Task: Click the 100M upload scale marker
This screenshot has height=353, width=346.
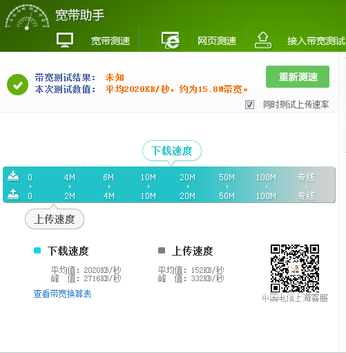Action: click(x=266, y=196)
